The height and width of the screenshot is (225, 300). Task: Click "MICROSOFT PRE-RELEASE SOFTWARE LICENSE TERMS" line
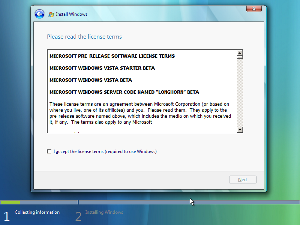112,56
